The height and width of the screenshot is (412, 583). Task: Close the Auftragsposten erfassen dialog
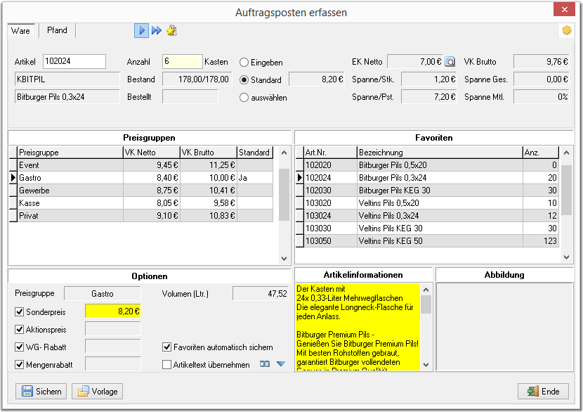tap(564, 10)
